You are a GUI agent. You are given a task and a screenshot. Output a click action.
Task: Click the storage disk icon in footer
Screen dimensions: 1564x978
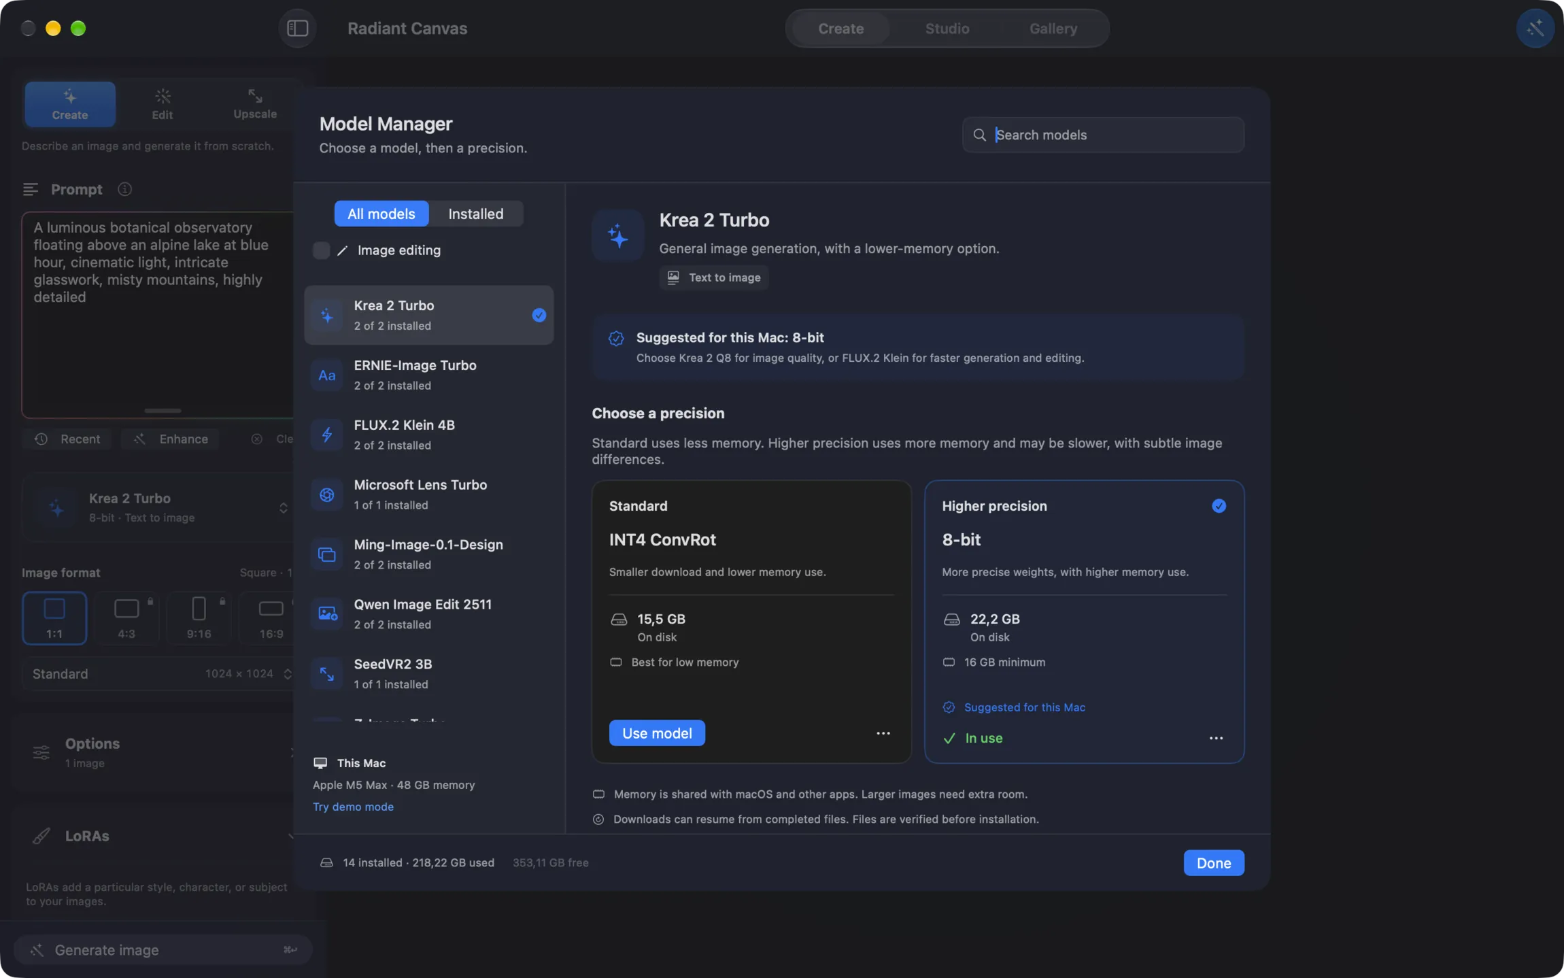coord(326,862)
